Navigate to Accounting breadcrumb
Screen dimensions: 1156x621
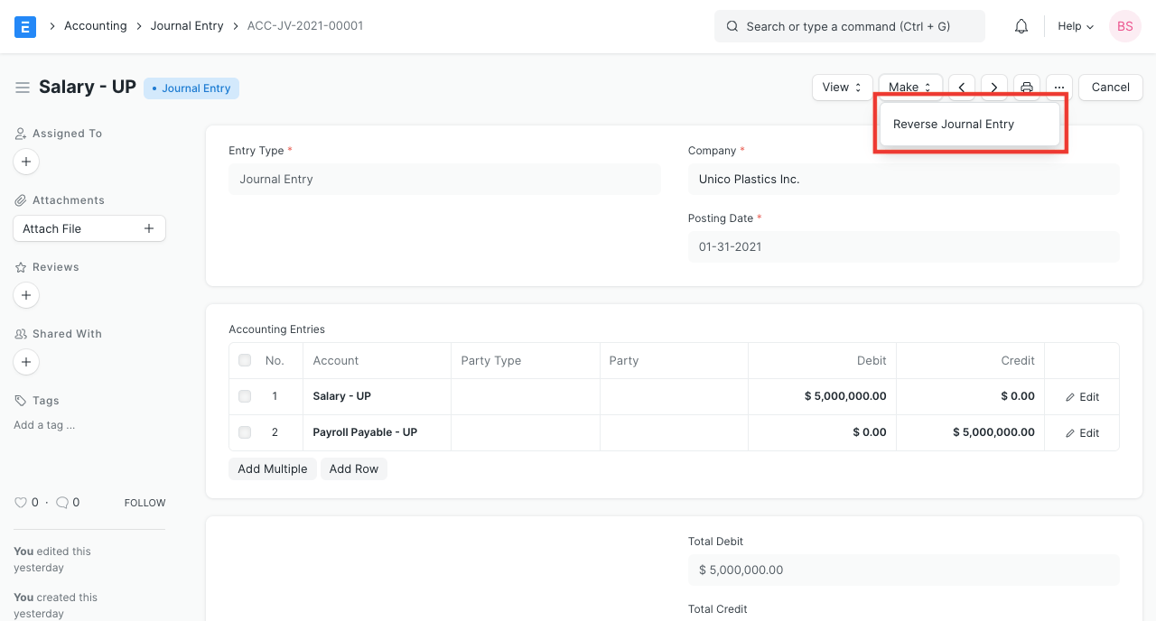tap(95, 26)
